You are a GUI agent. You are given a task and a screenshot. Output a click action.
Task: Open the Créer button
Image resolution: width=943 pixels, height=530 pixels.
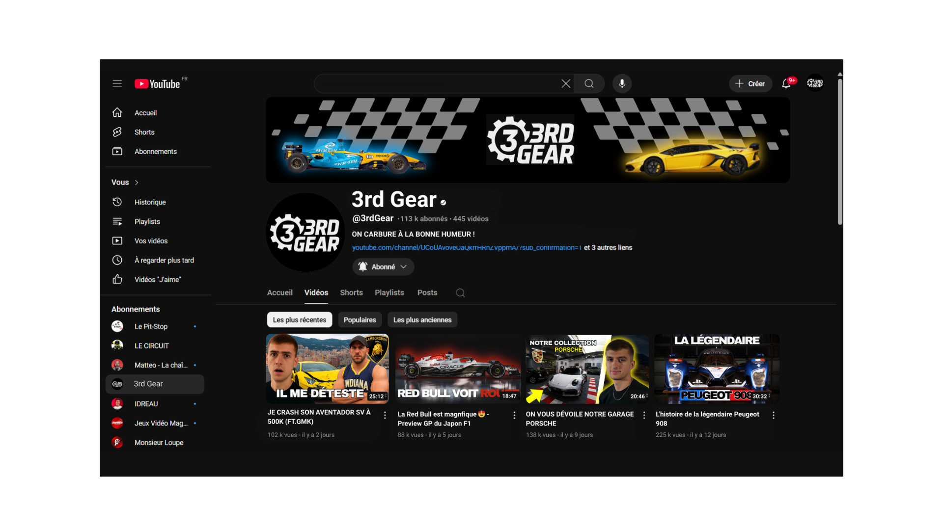(x=750, y=83)
